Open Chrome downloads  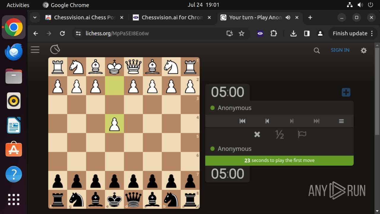pos(293,34)
